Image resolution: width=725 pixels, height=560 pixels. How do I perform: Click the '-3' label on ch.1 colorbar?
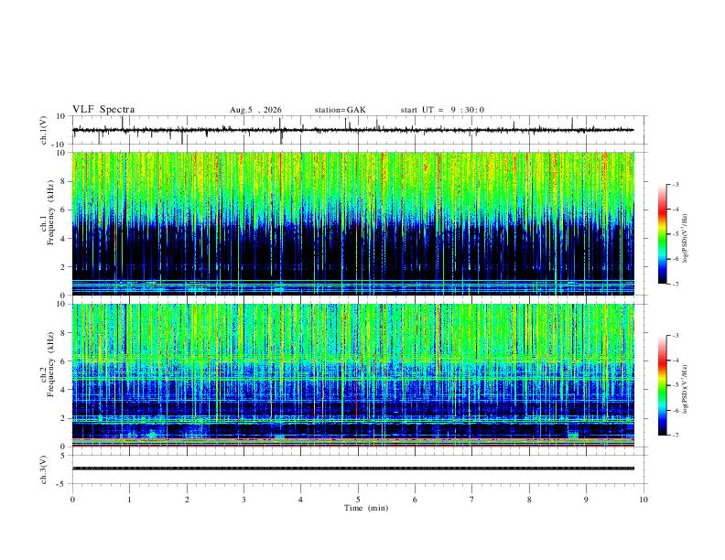[676, 184]
